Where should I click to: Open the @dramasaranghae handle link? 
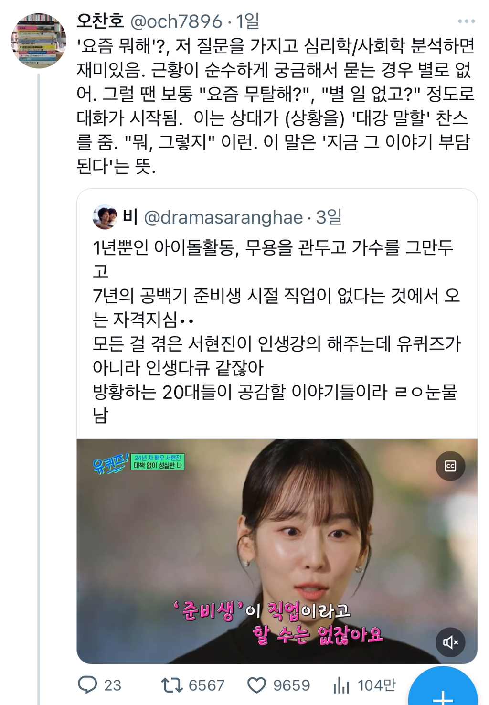(x=223, y=217)
